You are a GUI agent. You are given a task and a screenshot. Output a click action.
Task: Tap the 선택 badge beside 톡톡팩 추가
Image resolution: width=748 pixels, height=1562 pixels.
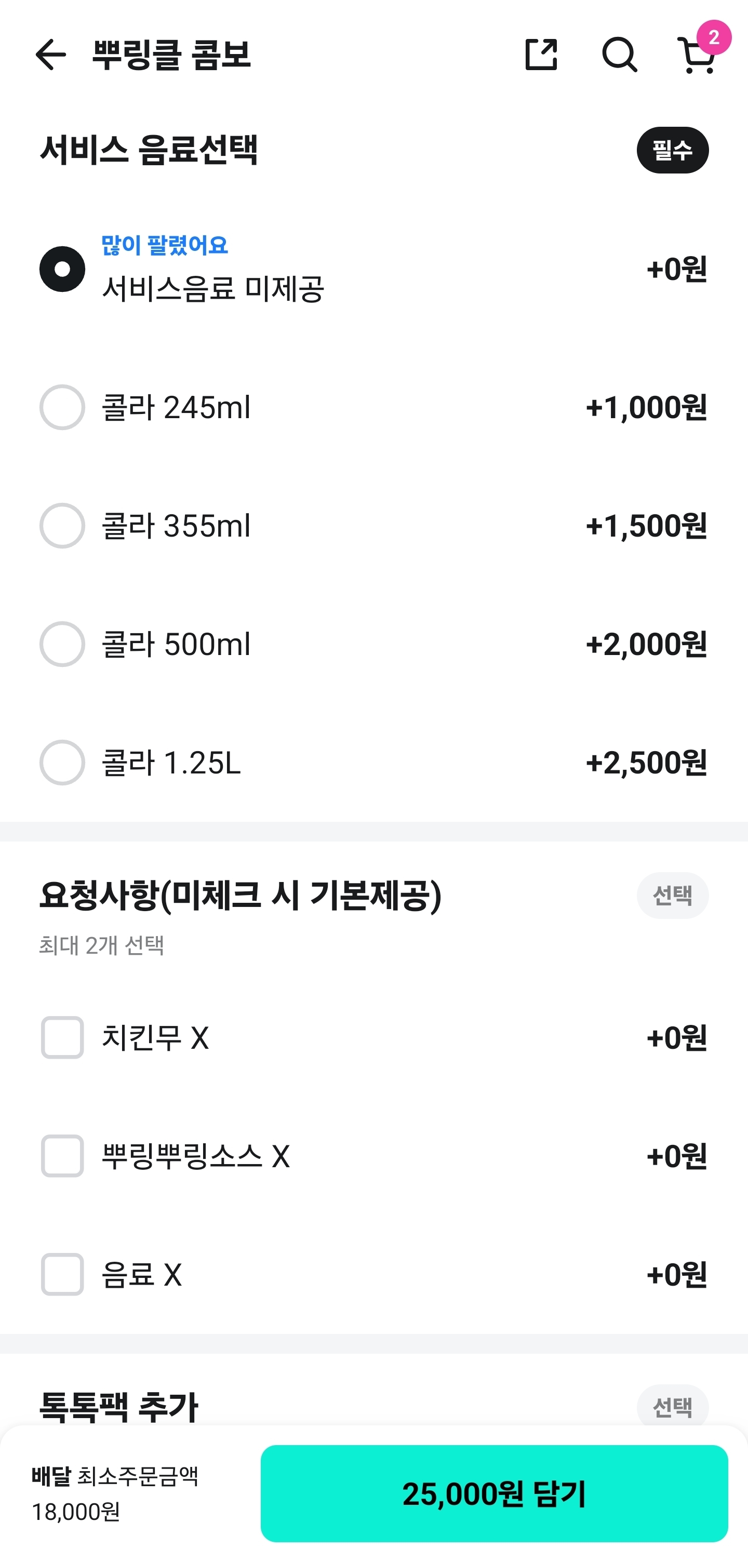point(672,1407)
